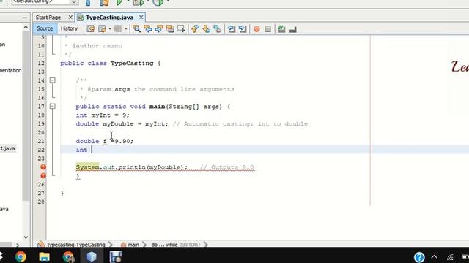Open File Explorer from the taskbar
The width and height of the screenshot is (469, 263).
point(44,256)
